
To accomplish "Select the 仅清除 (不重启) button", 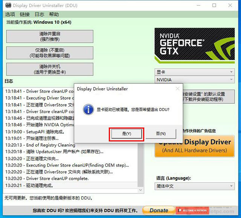I will click(50, 53).
